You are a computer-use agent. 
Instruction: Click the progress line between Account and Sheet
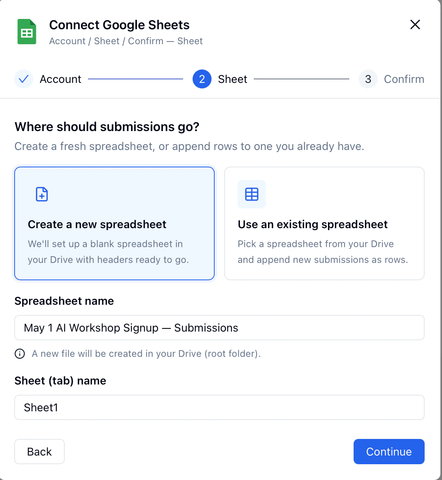[x=136, y=79]
